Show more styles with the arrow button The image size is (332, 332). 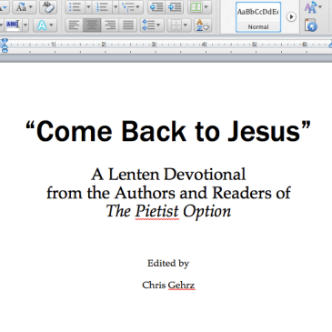coord(291,16)
